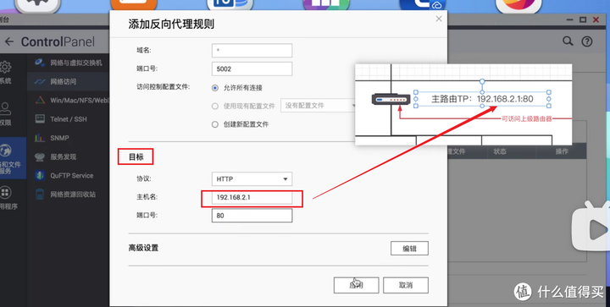Screen dimensions: 610x307
Task: Click the 编辑 button for 高级设置
Action: click(x=409, y=249)
